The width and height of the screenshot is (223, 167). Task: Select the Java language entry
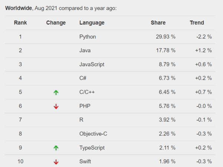pyautogui.click(x=85, y=51)
